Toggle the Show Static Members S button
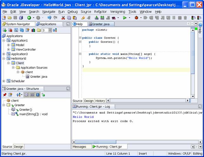Screen dimensions: 204x157 click(38, 95)
